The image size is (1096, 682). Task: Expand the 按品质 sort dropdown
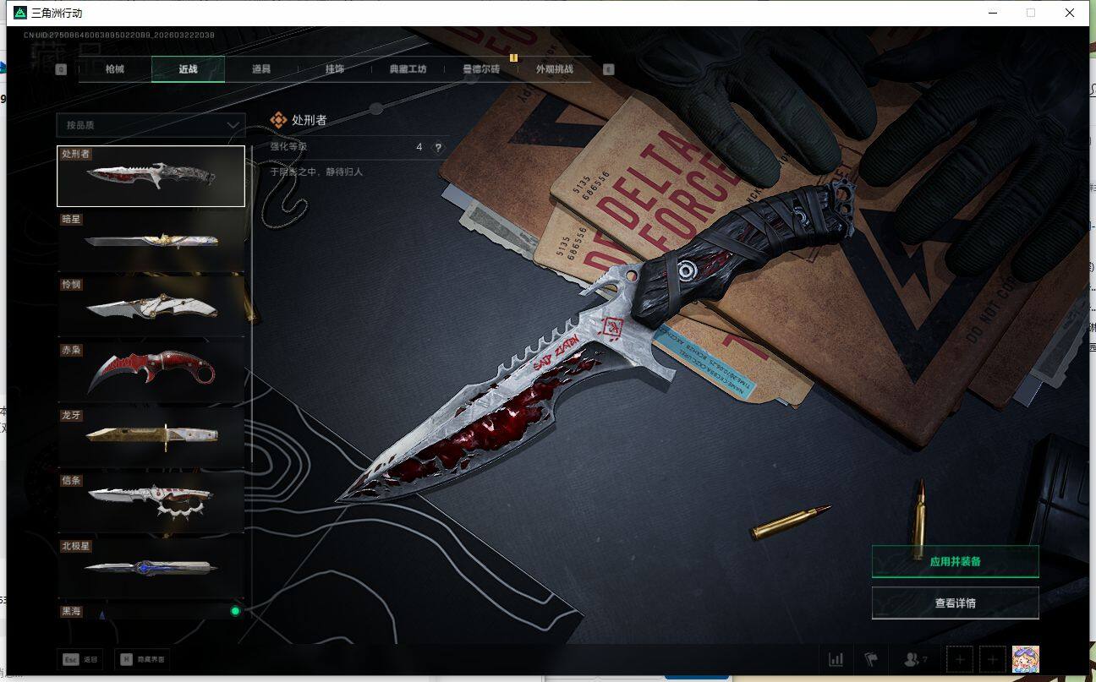(151, 125)
